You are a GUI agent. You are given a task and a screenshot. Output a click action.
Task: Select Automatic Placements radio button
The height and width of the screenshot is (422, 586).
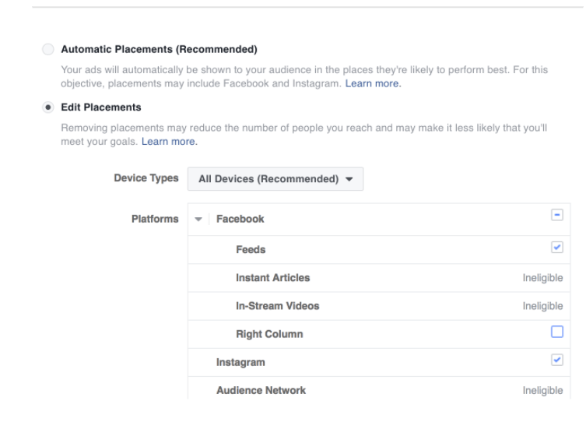47,49
